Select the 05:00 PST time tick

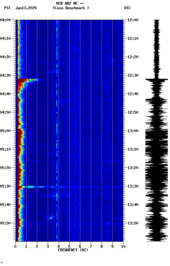(x=5, y=131)
